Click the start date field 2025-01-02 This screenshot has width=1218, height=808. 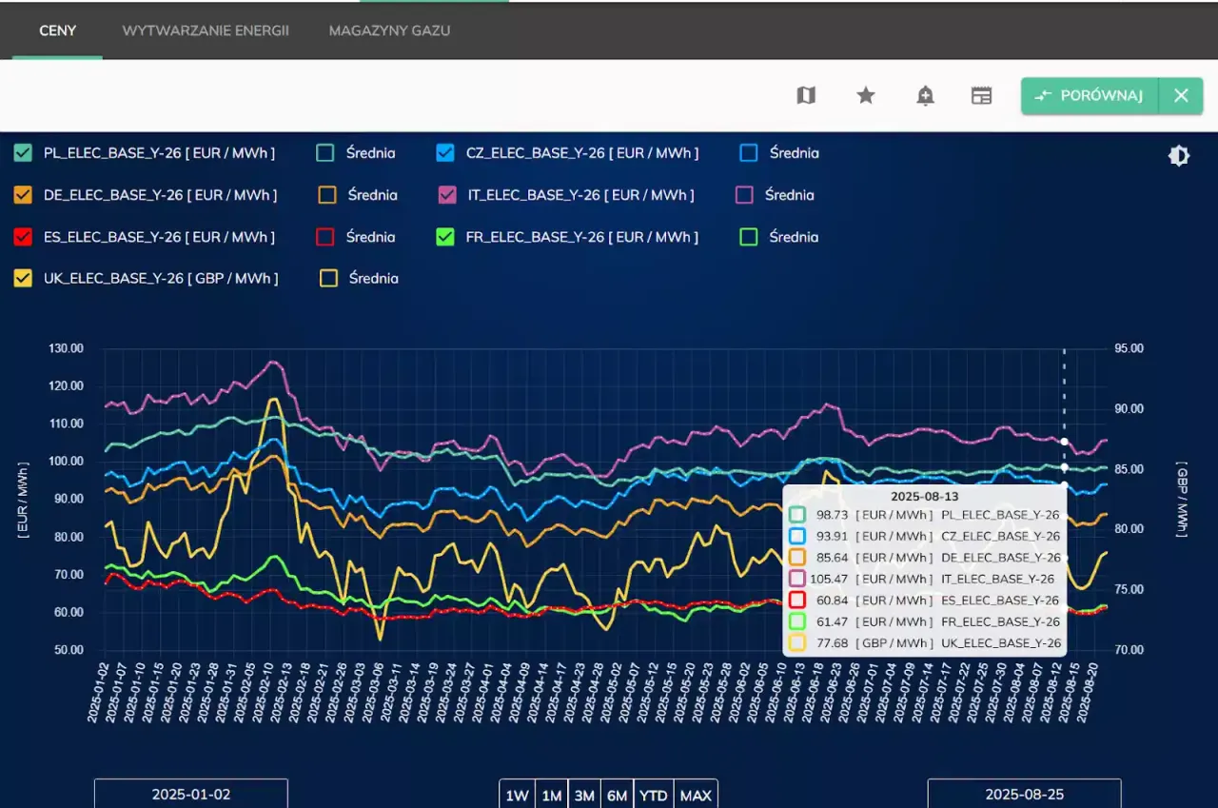coord(190,794)
